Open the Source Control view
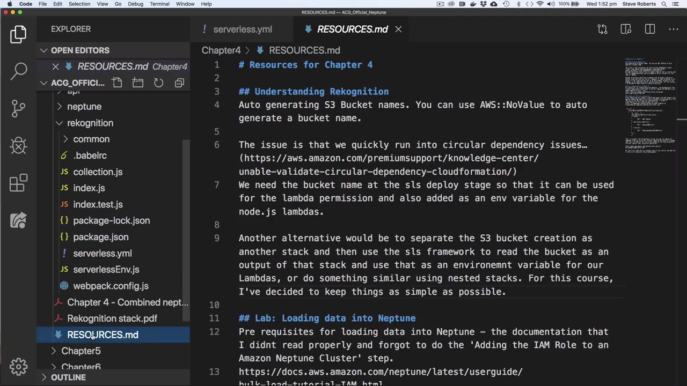The image size is (687, 386). click(x=18, y=108)
